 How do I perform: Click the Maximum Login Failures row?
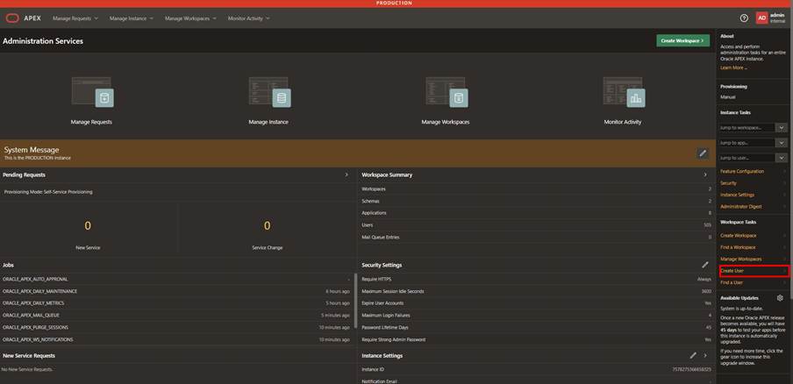pyautogui.click(x=536, y=316)
